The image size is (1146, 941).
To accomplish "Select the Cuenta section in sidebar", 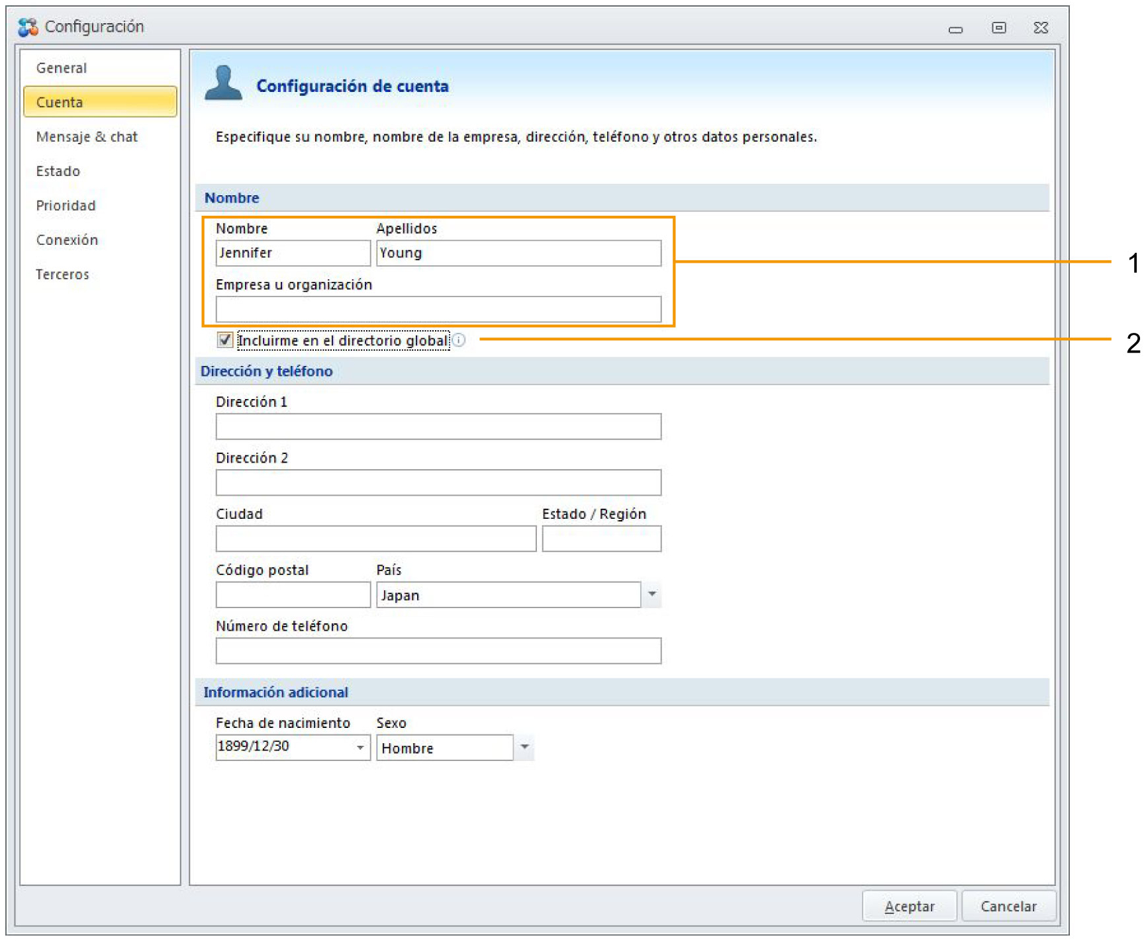I will coord(100,102).
